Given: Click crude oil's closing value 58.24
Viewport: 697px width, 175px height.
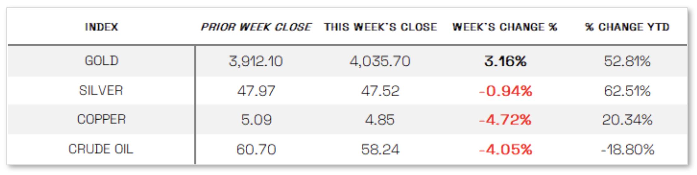Looking at the screenshot, I should [x=380, y=149].
